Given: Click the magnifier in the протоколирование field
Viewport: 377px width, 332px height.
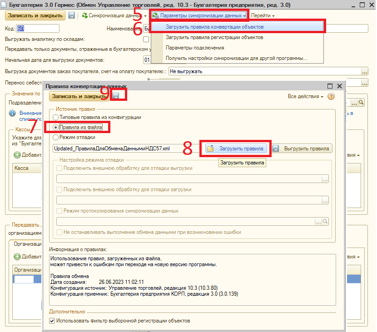Looking at the screenshot, I should point(325,222).
